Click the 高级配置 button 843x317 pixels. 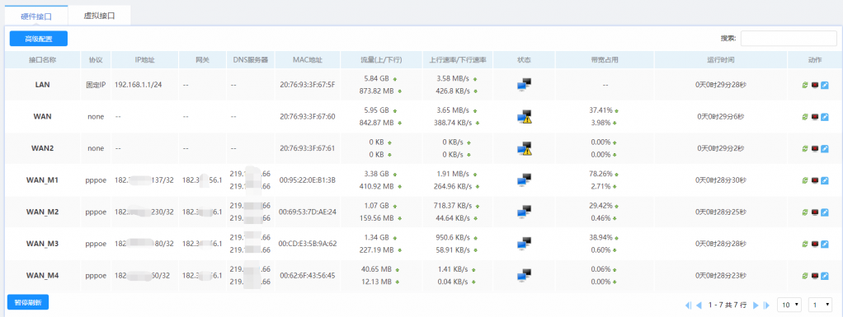point(39,39)
